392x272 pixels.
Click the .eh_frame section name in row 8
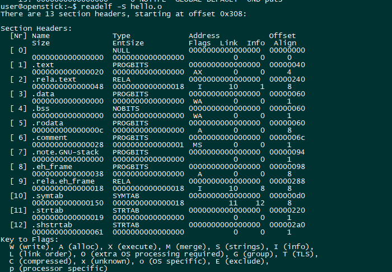click(x=52, y=166)
